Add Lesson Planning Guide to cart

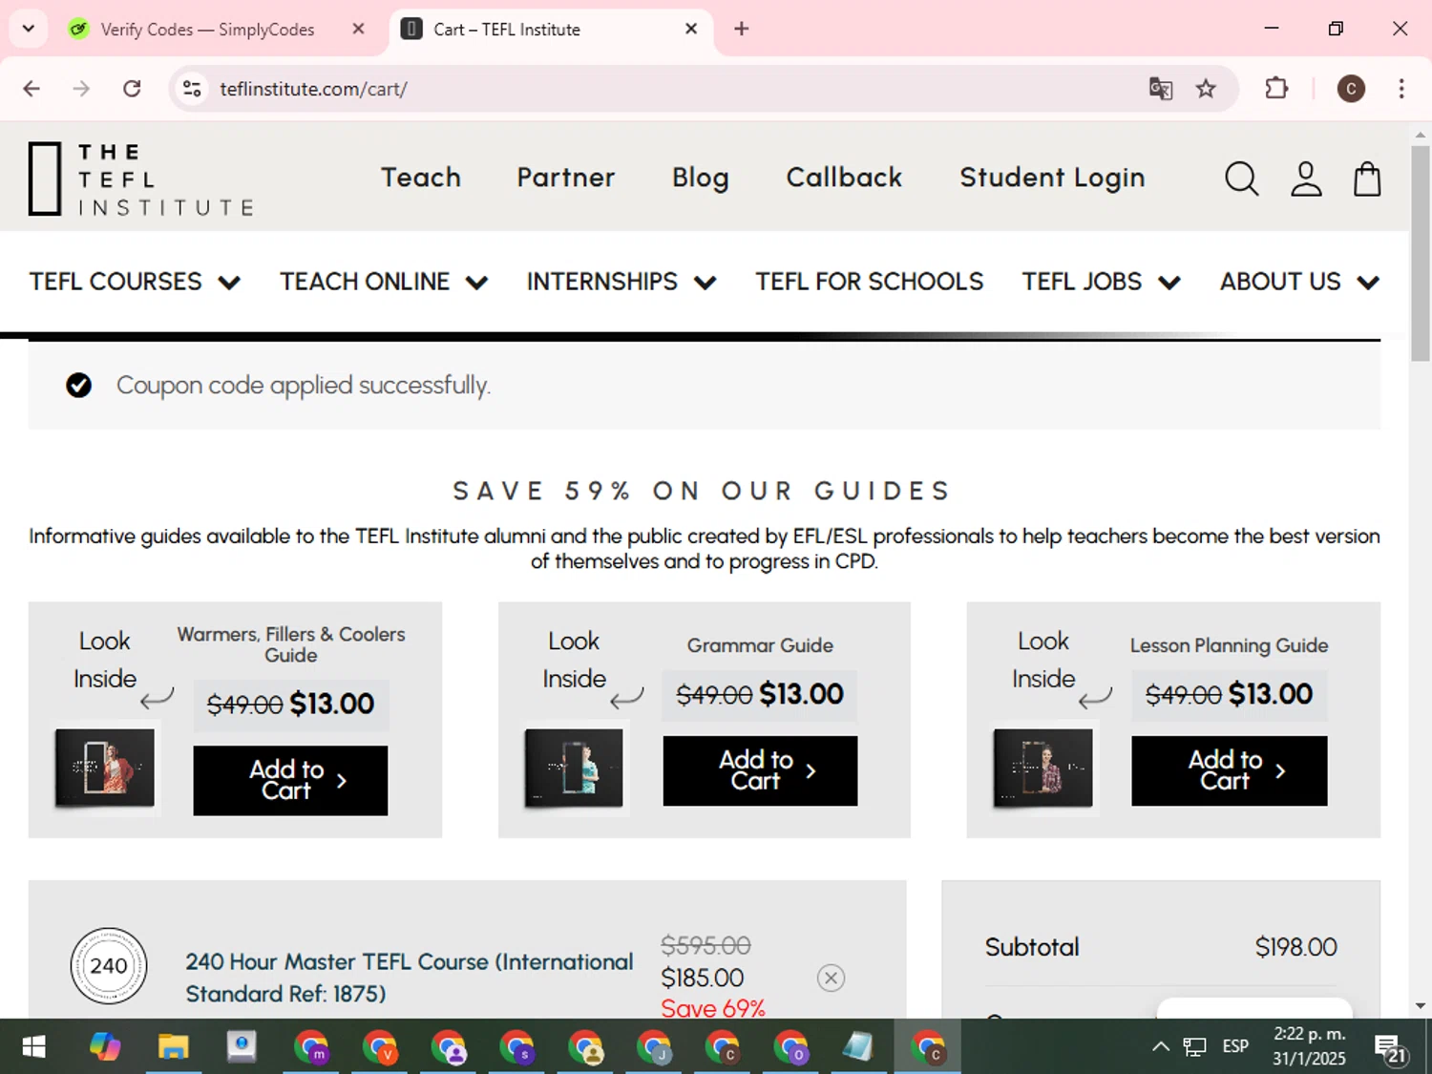(1229, 770)
